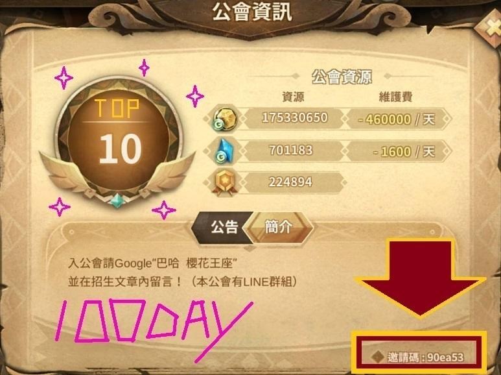Close the guild info panel with X
Image resolution: width=501 pixels, height=375 pixels.
coord(491,28)
